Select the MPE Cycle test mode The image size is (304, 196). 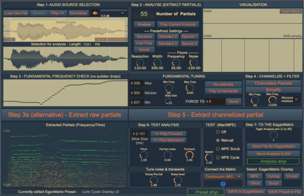218,158
